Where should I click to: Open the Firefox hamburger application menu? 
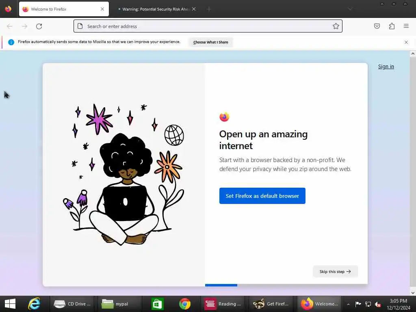(x=406, y=26)
